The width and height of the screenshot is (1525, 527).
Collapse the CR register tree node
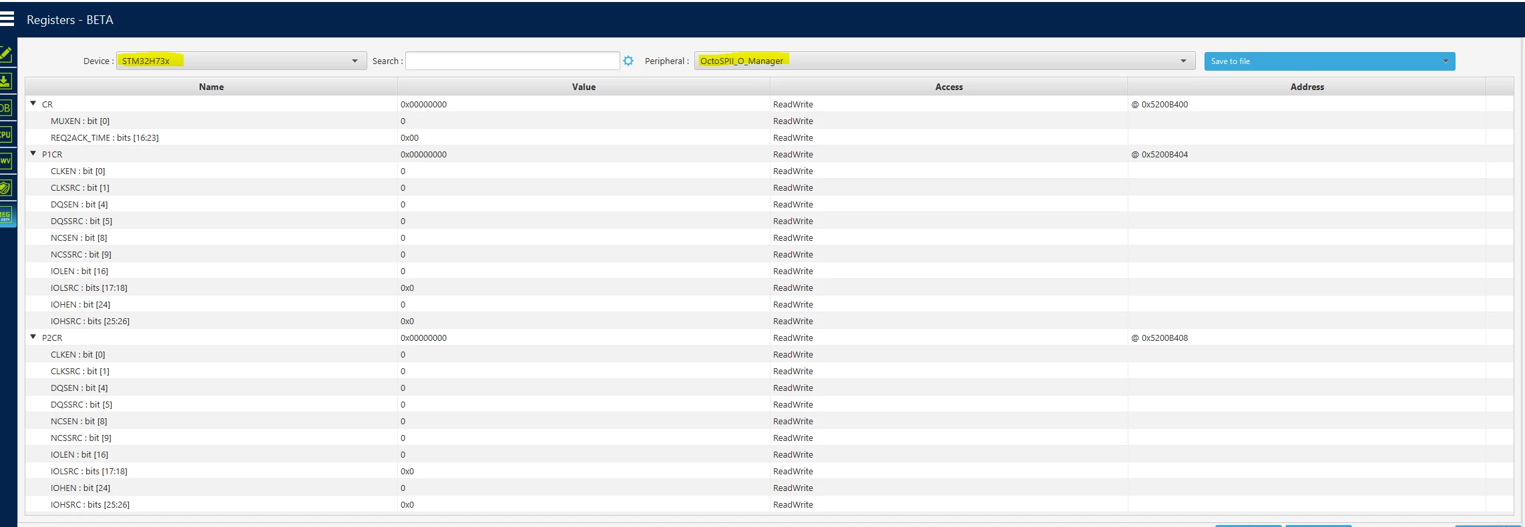(33, 103)
